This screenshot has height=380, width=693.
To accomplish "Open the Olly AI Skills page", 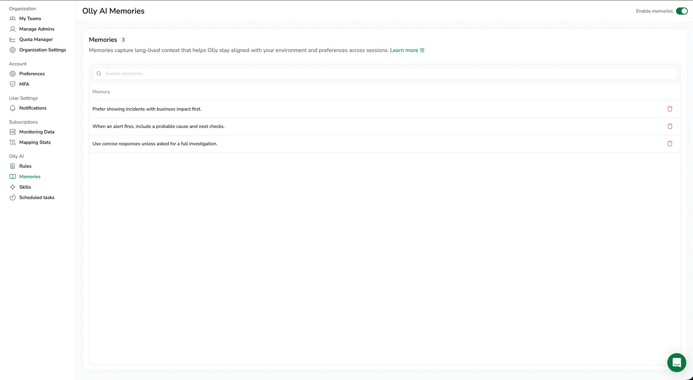I will 25,187.
